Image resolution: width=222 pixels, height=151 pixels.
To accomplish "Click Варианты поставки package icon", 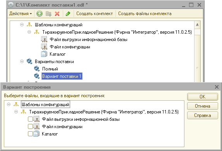I will point(29,62).
